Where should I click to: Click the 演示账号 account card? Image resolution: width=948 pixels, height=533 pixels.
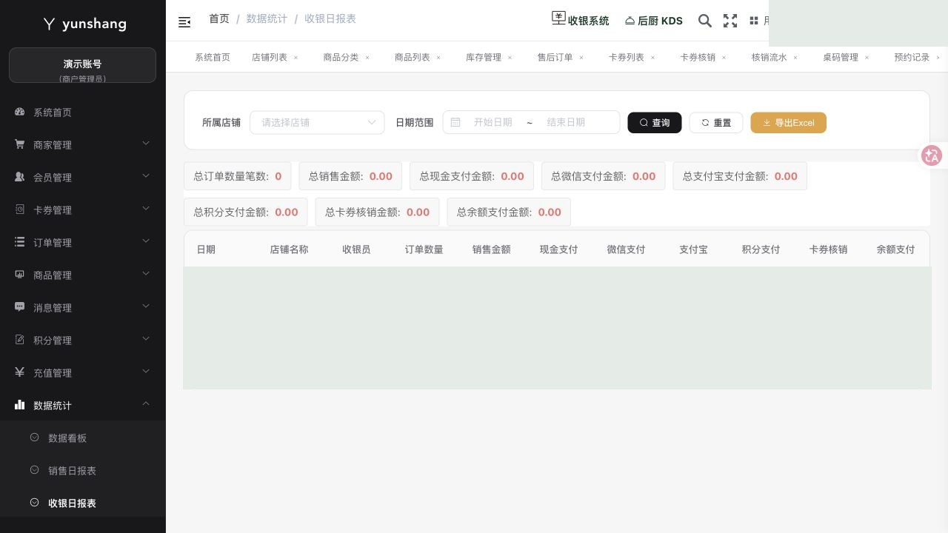point(82,65)
